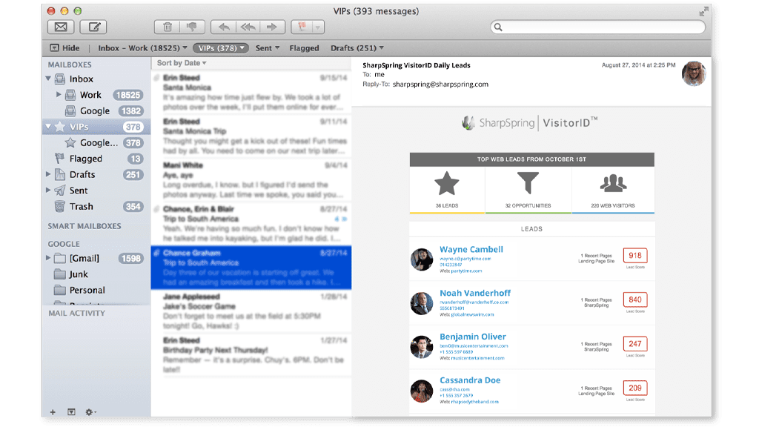Viewport: 759px width, 427px height.
Task: Click sender photo in message header
Action: pos(694,73)
